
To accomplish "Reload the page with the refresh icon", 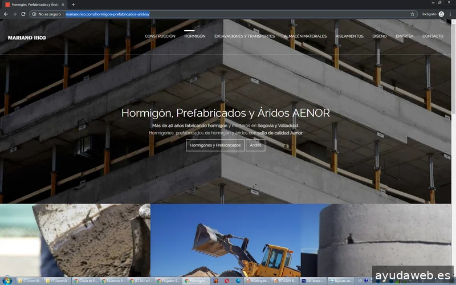I will pos(23,14).
